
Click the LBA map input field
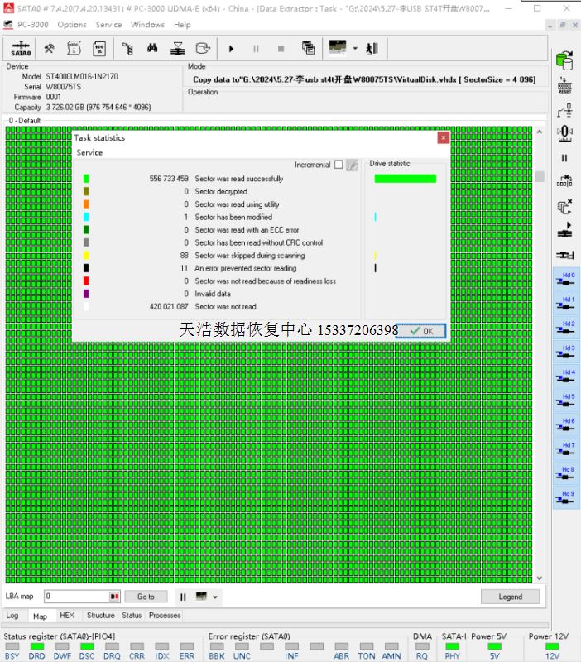click(x=76, y=597)
